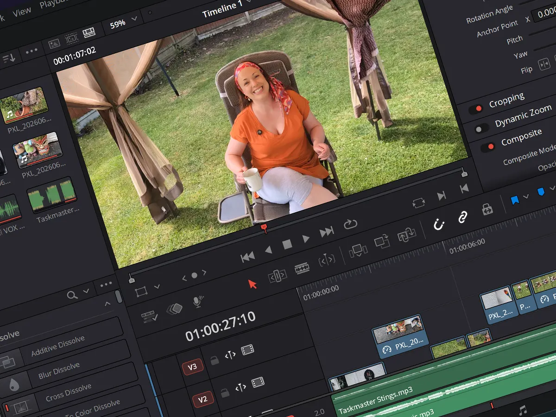Add a blue marker on timeline
Image resolution: width=556 pixels, height=417 pixels.
click(540, 192)
